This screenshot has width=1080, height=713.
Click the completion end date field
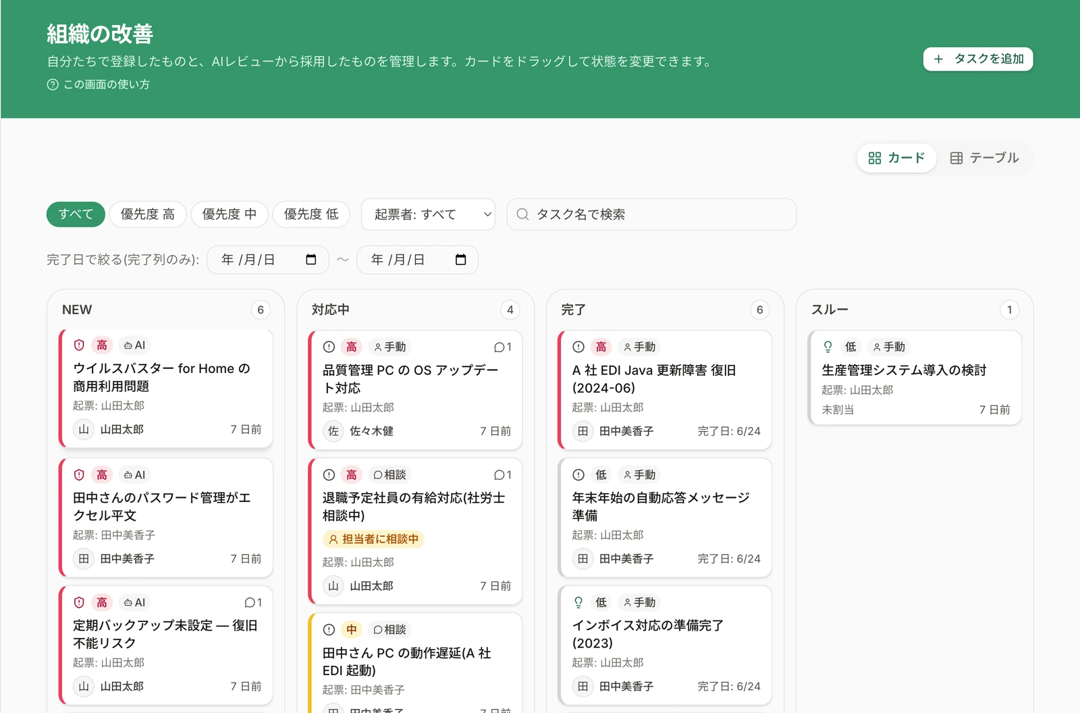(x=418, y=260)
